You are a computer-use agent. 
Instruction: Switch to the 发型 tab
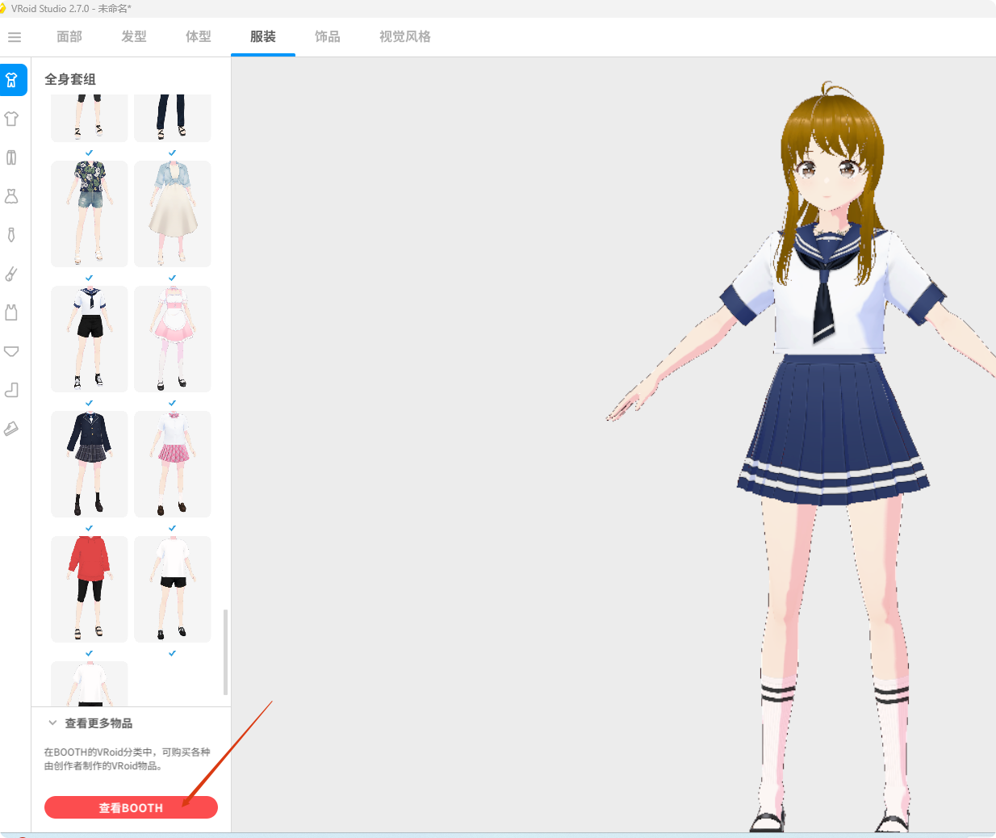[x=134, y=37]
